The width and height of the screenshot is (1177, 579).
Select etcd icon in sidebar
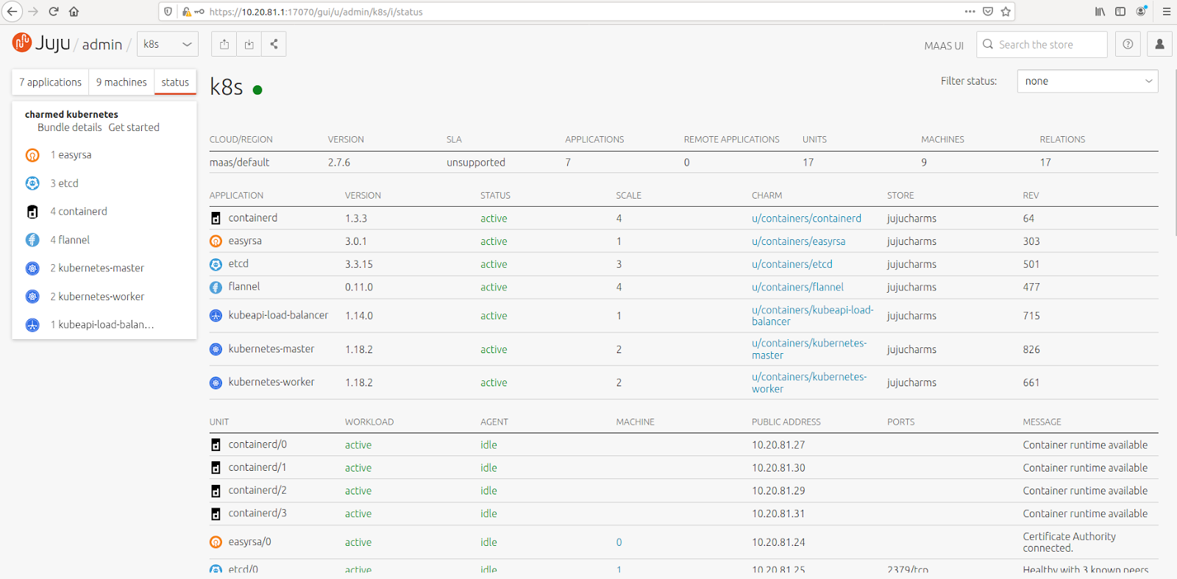[32, 183]
